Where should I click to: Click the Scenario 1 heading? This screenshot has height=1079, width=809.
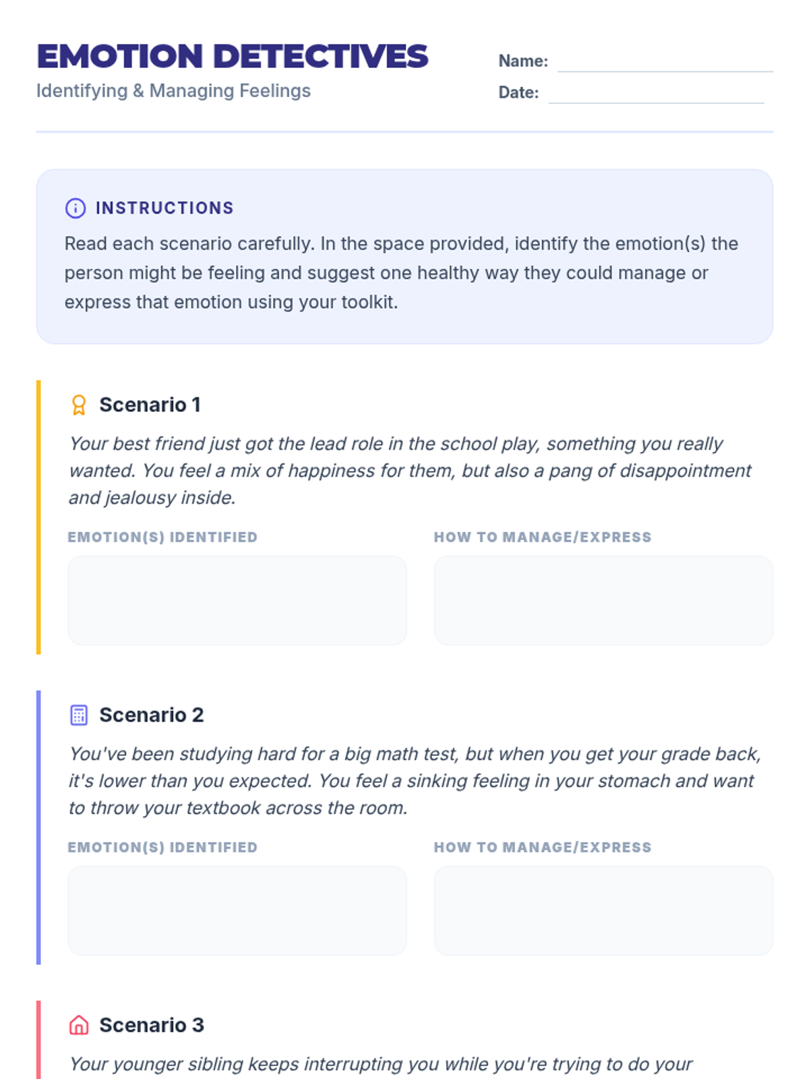pyautogui.click(x=150, y=405)
